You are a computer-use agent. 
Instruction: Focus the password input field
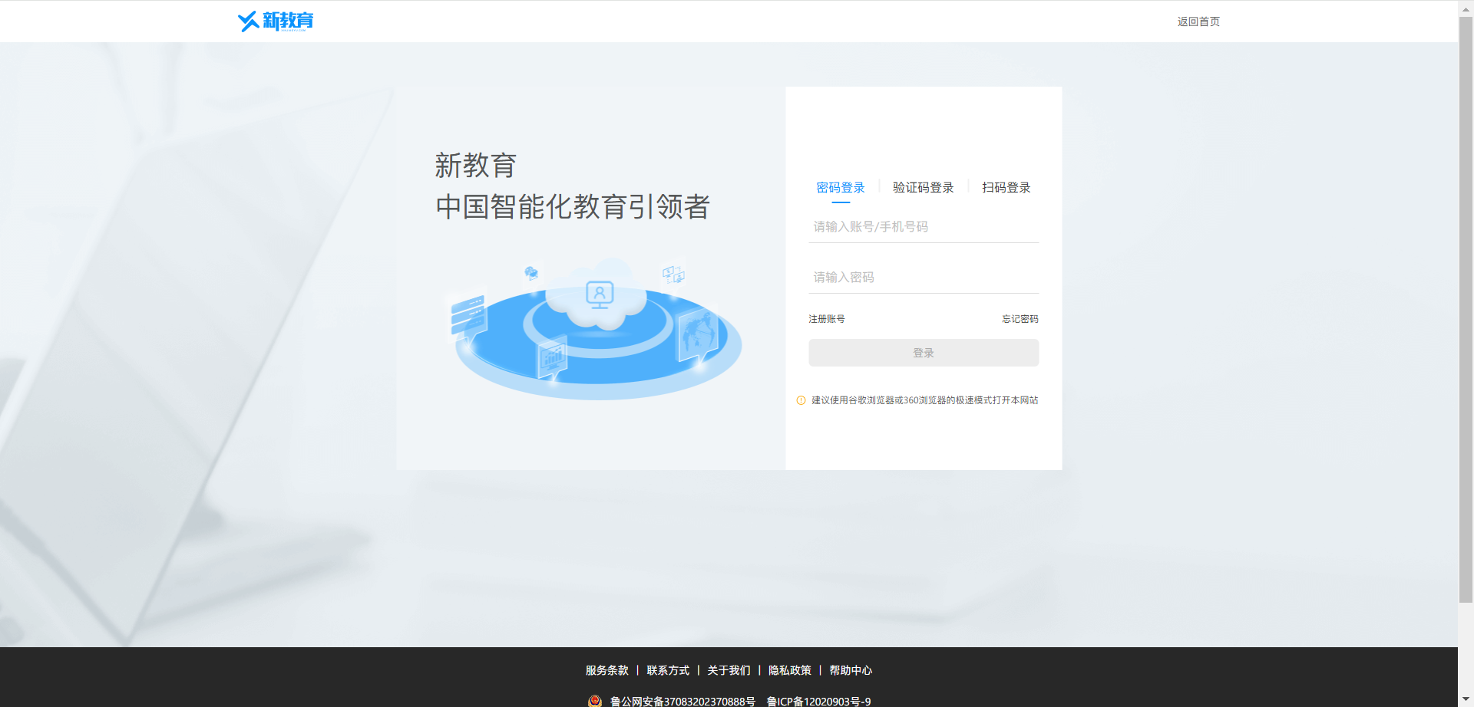[x=923, y=278]
